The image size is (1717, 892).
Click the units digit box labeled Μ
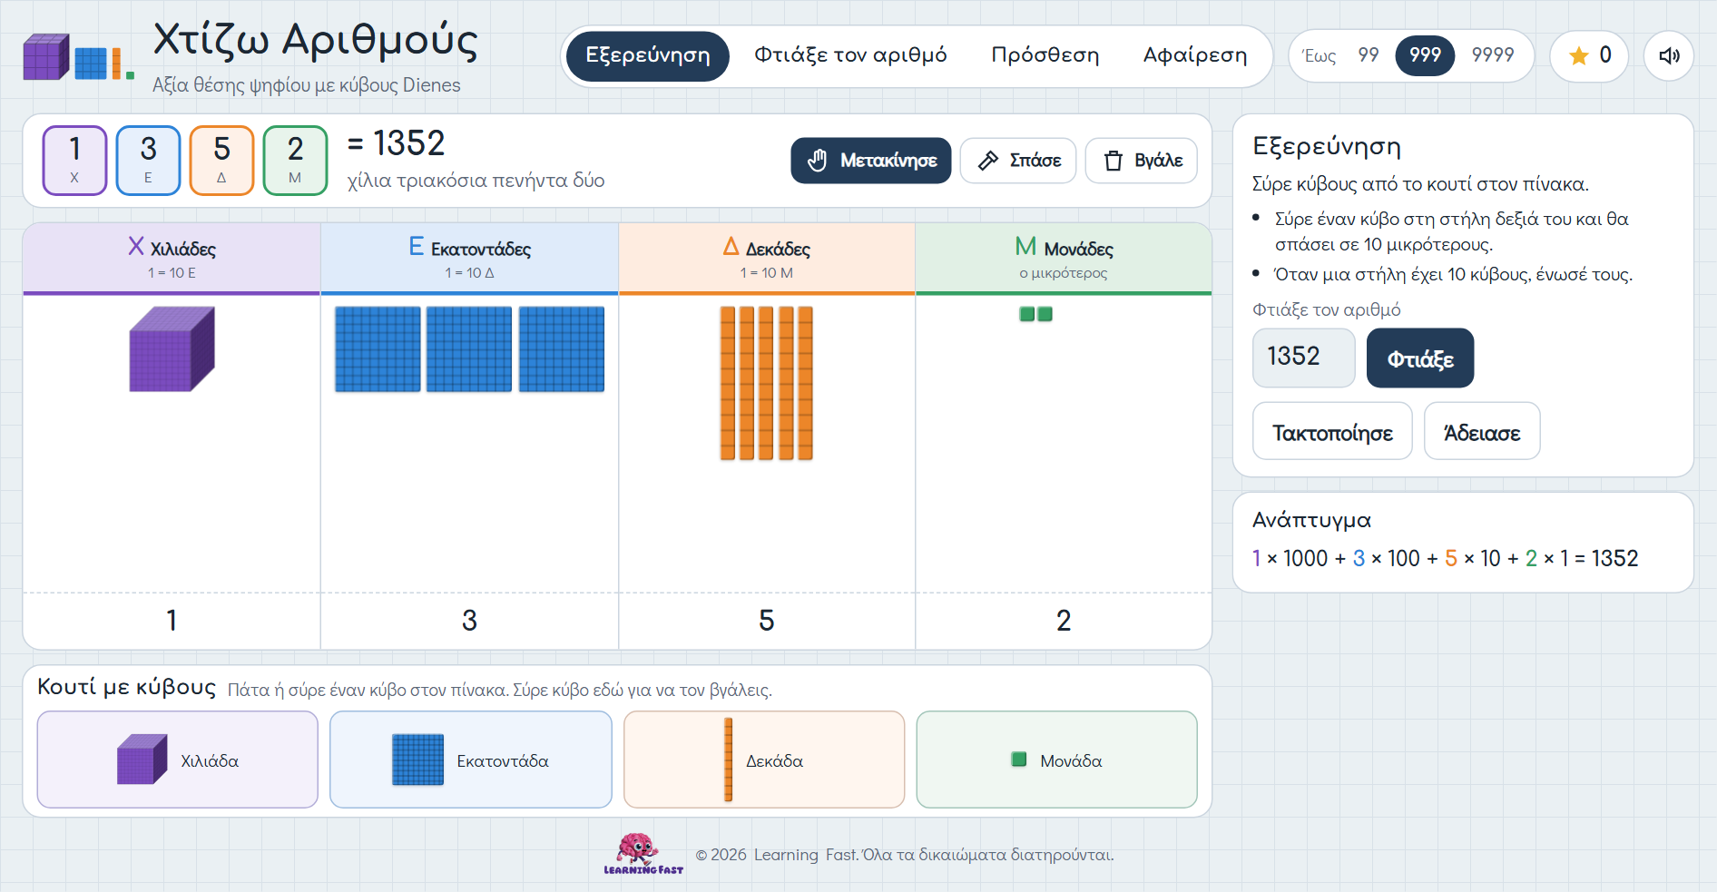(295, 161)
